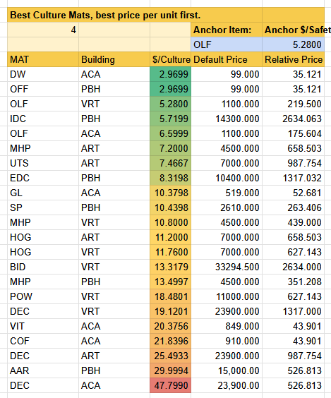Click the AAR material cell
Viewport: 331px width, 398px height.
tap(43, 370)
